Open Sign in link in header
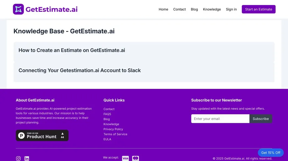 point(231,9)
